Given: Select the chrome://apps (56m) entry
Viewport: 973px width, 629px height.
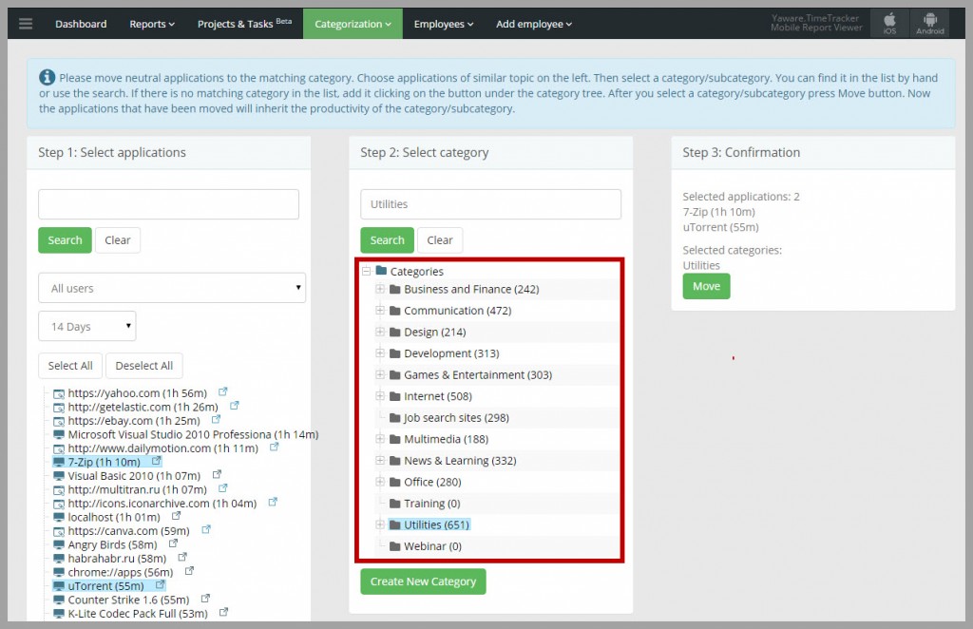Looking at the screenshot, I should point(121,572).
